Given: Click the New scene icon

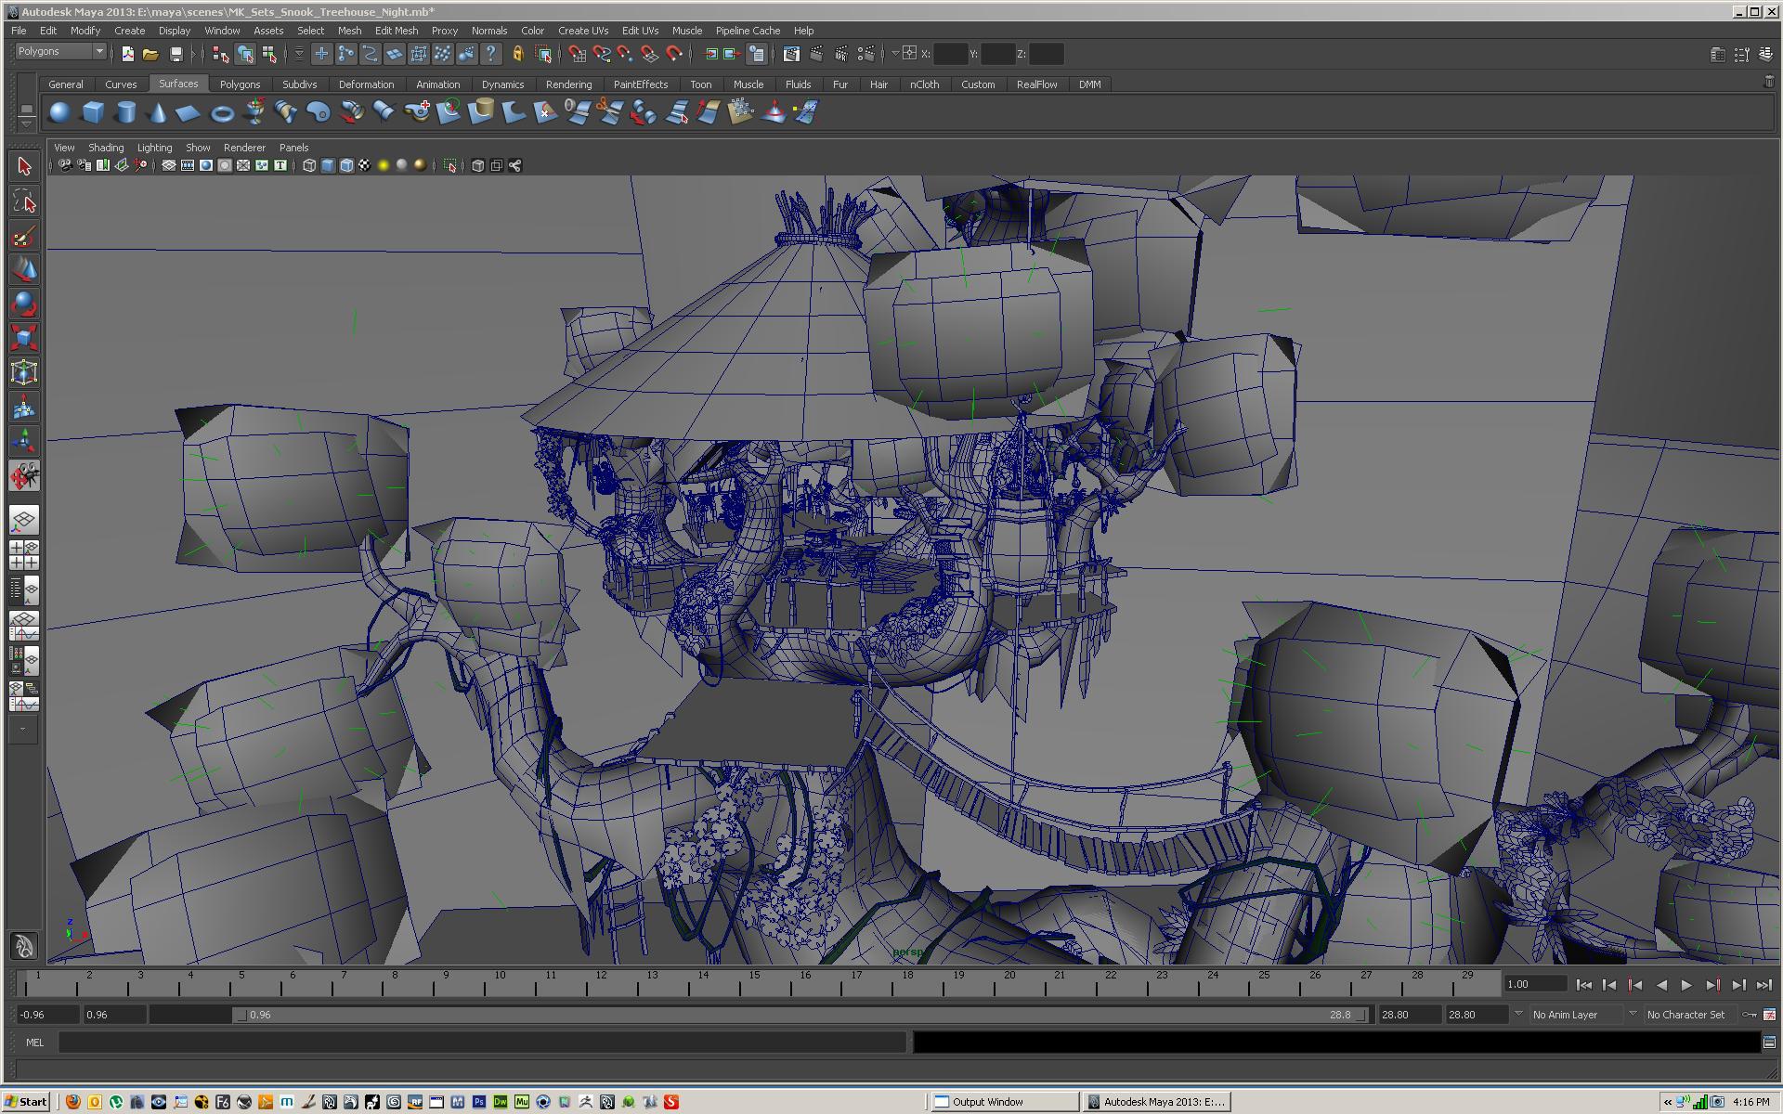Looking at the screenshot, I should pyautogui.click(x=127, y=54).
